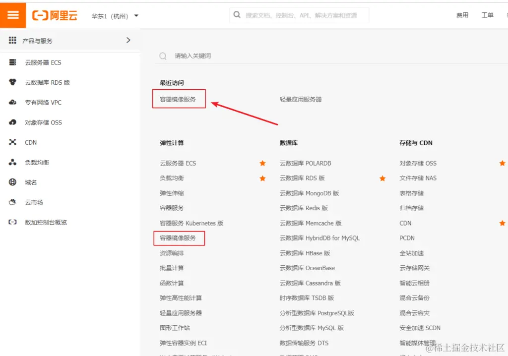508x356 pixels.
Task: Open 文件存储 NAS
Action: point(418,178)
